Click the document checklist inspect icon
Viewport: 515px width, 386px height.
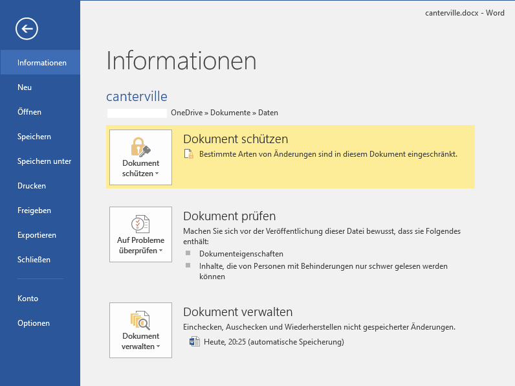(140, 224)
